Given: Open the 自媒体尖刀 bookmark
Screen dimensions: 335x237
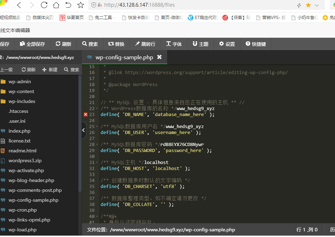Looking at the screenshot, I should point(40,18).
